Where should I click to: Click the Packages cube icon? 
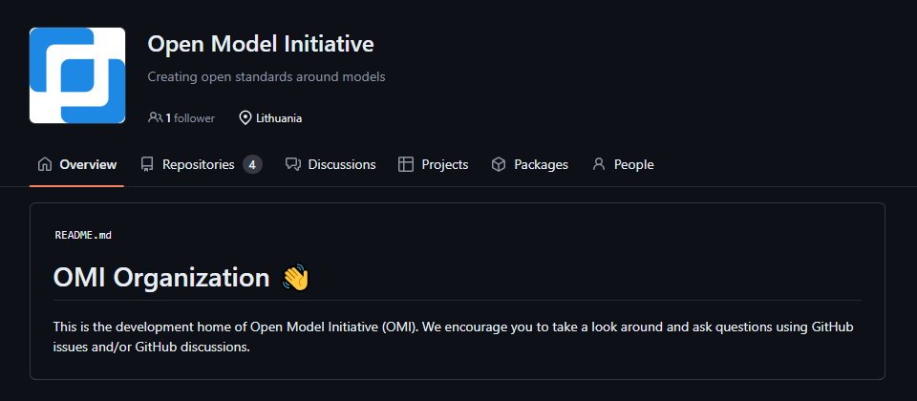point(499,164)
